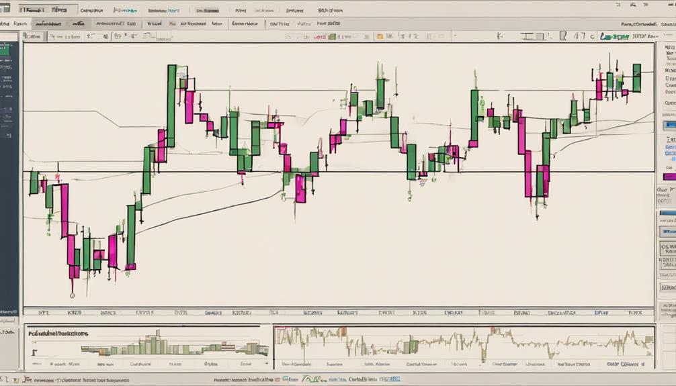Click the green square icon in the dark left sidebar

pos(5,51)
